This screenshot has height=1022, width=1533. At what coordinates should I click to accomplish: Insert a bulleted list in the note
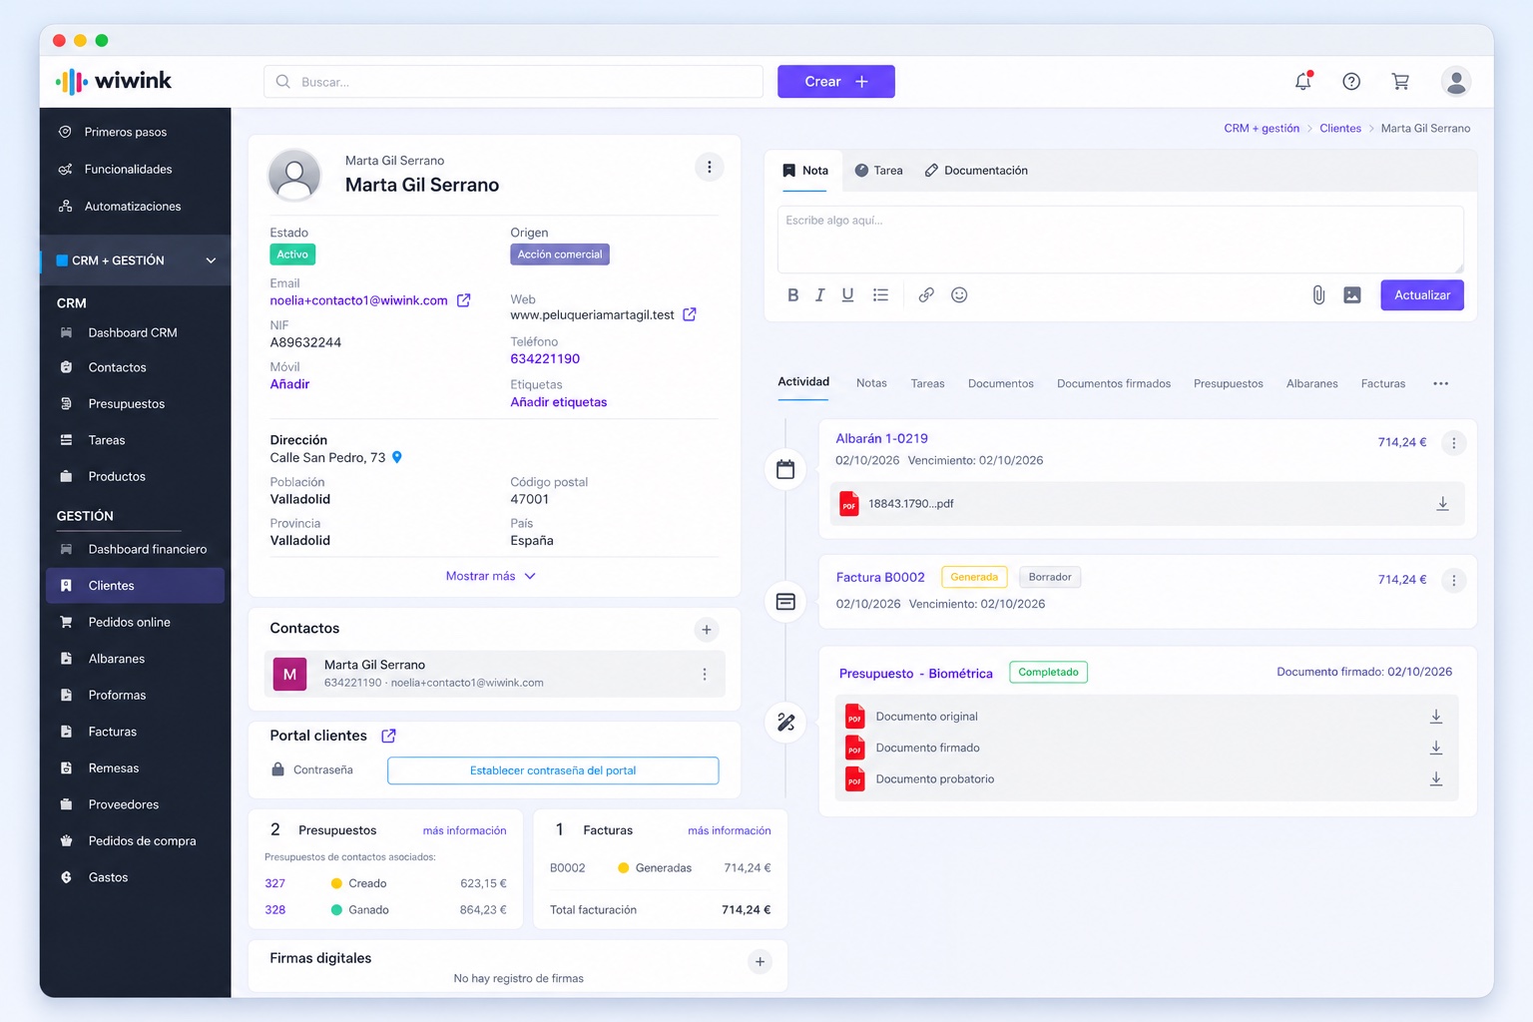[880, 295]
